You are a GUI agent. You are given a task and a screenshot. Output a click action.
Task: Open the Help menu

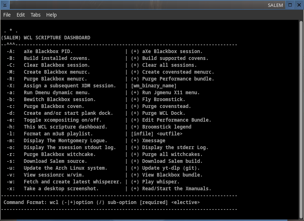tap(51, 15)
